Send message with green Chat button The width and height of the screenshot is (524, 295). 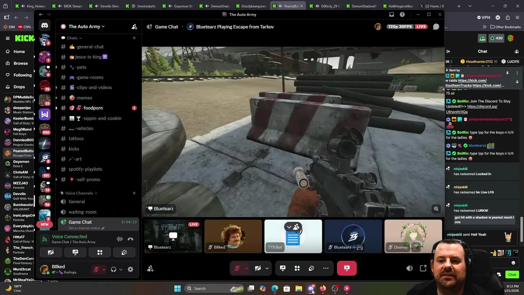(512, 275)
